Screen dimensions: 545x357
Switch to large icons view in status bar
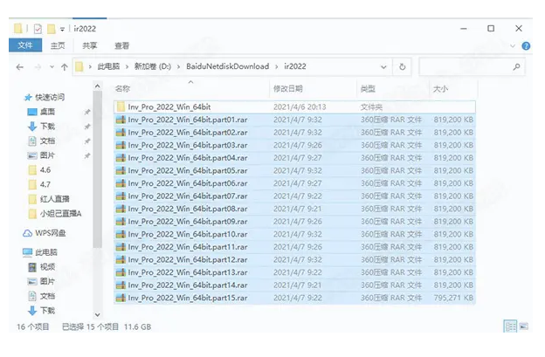pyautogui.click(x=524, y=326)
